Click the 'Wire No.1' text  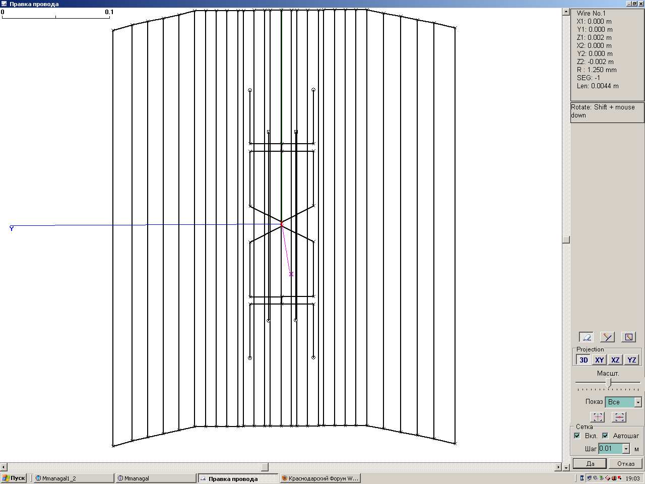[x=591, y=13]
